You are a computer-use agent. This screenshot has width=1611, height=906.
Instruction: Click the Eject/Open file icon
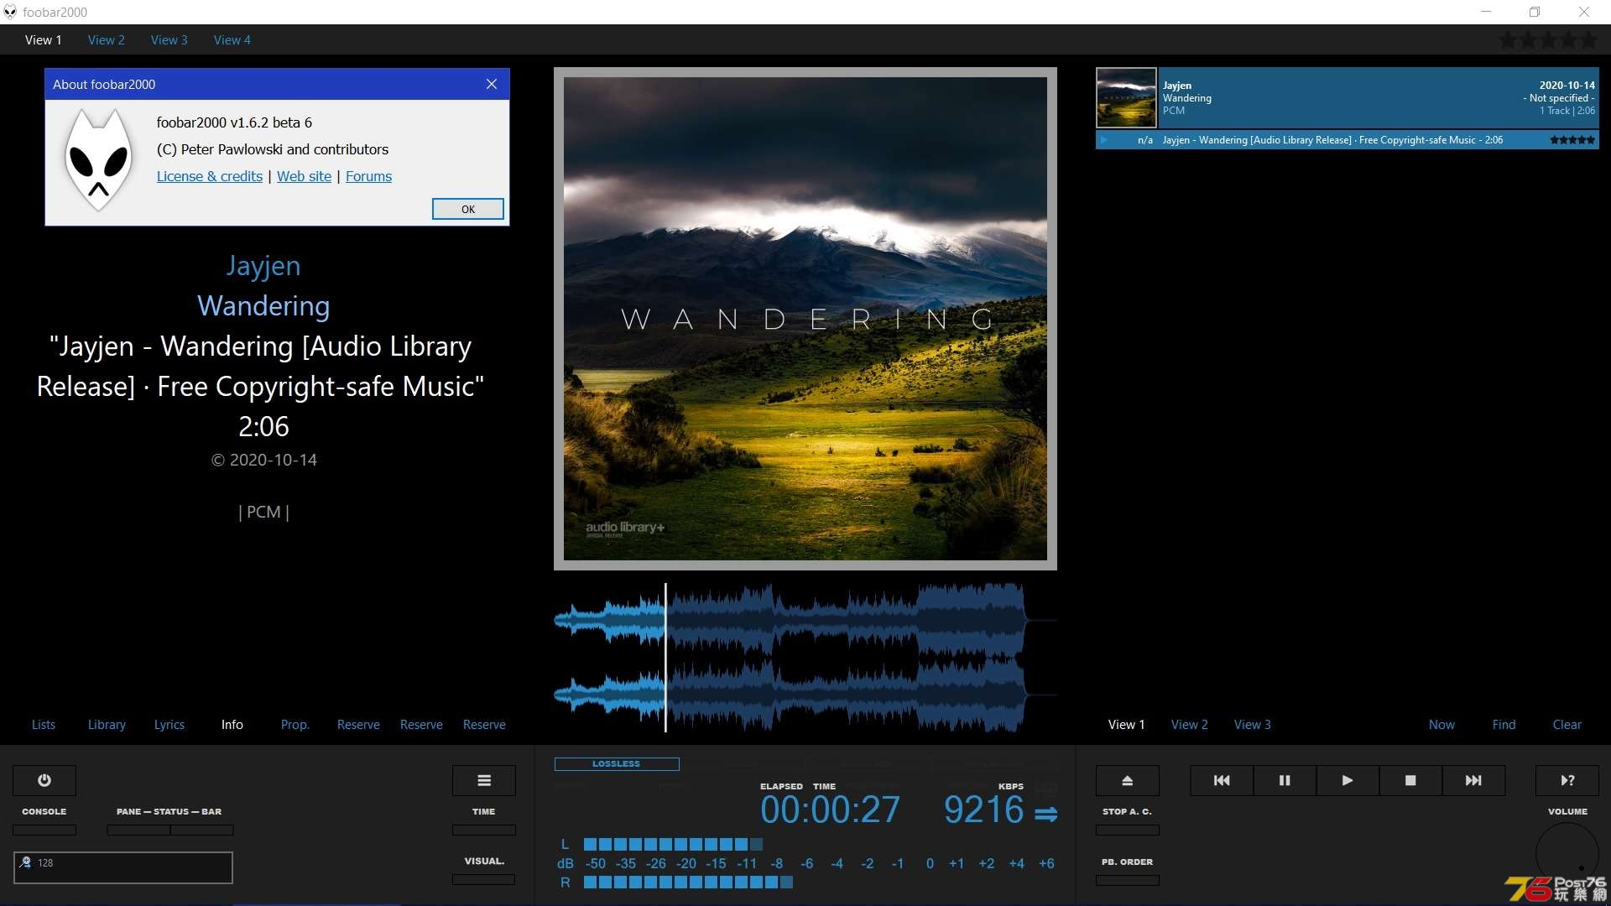(1126, 780)
